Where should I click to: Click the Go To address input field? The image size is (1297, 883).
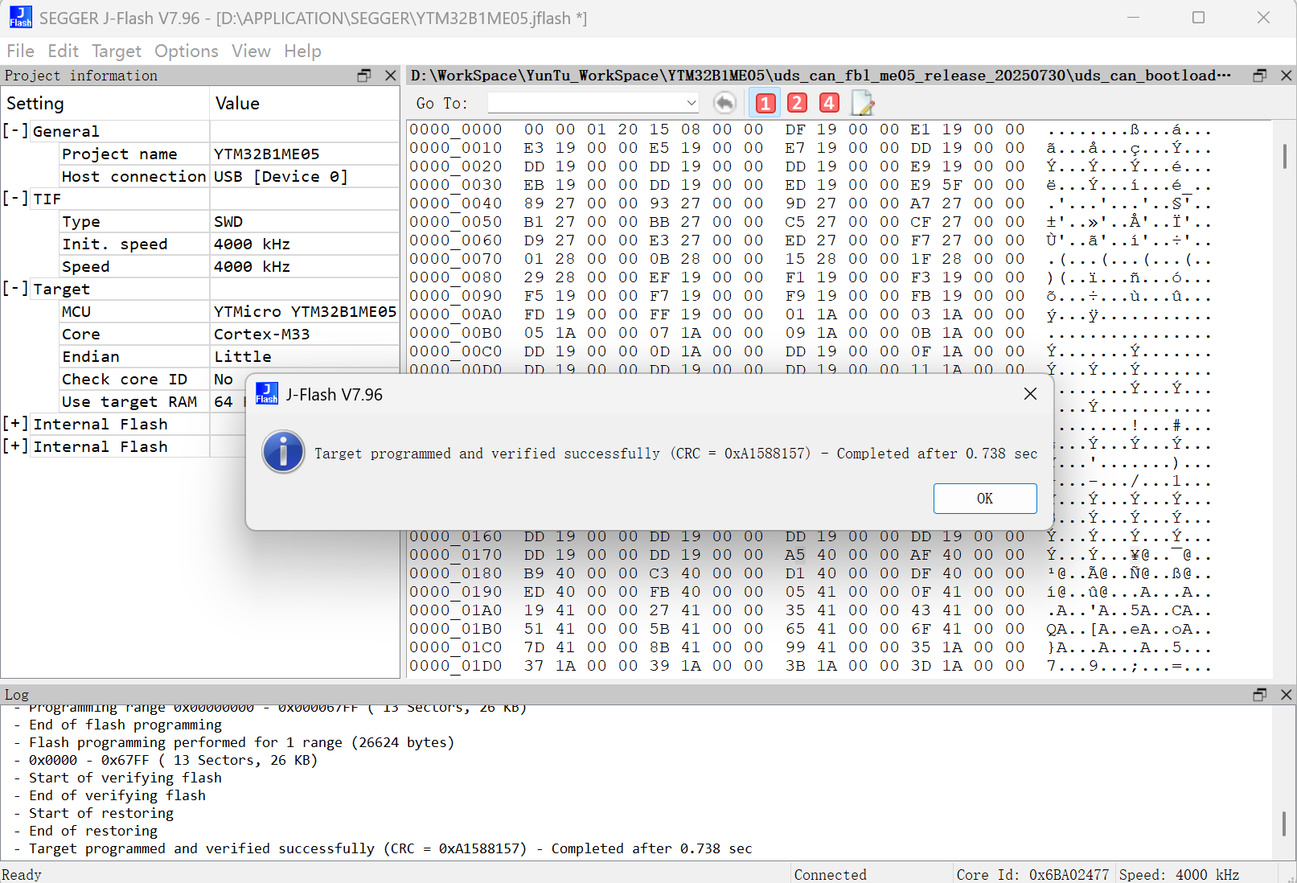click(587, 103)
